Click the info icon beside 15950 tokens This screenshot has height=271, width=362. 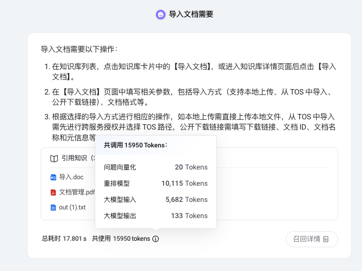click(x=156, y=239)
